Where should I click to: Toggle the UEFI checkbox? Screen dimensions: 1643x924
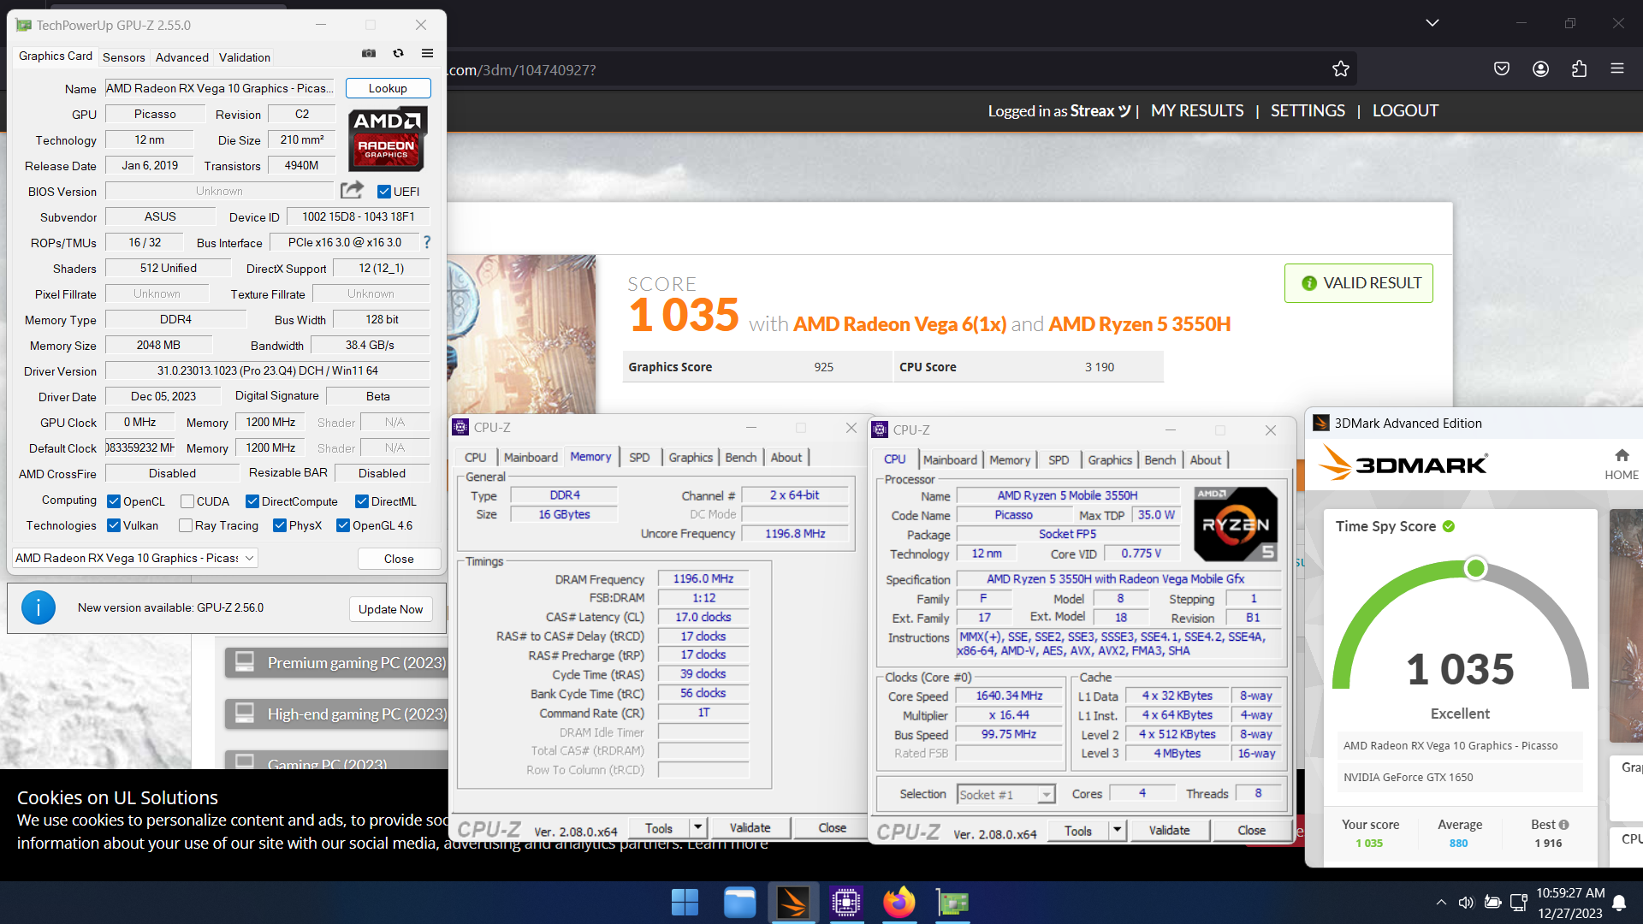pos(384,192)
